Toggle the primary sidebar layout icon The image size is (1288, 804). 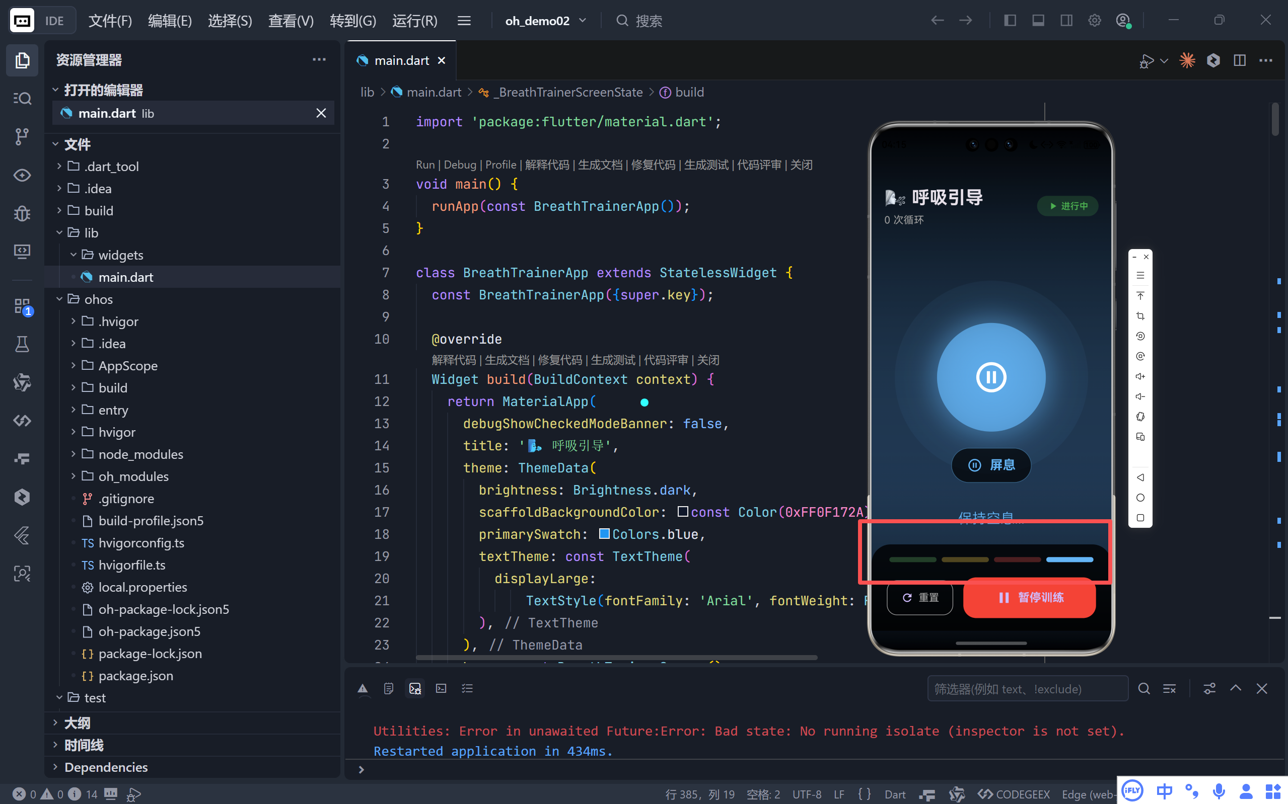(x=1010, y=21)
